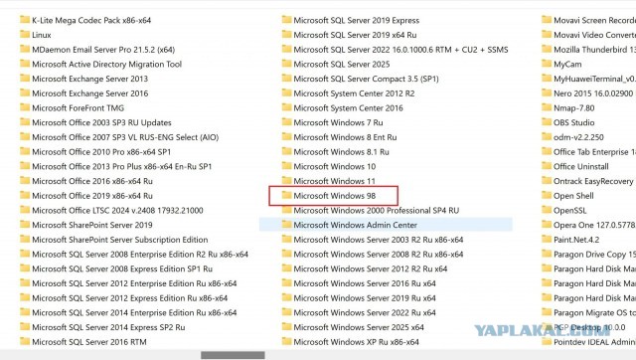
Task: Select Microsoft Office 2013 Pro Plus name
Action: (x=121, y=166)
